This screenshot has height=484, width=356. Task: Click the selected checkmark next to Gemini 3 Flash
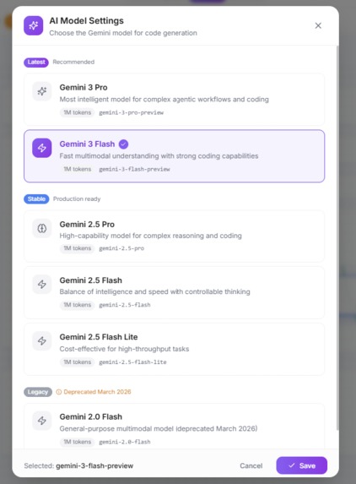[x=124, y=144]
